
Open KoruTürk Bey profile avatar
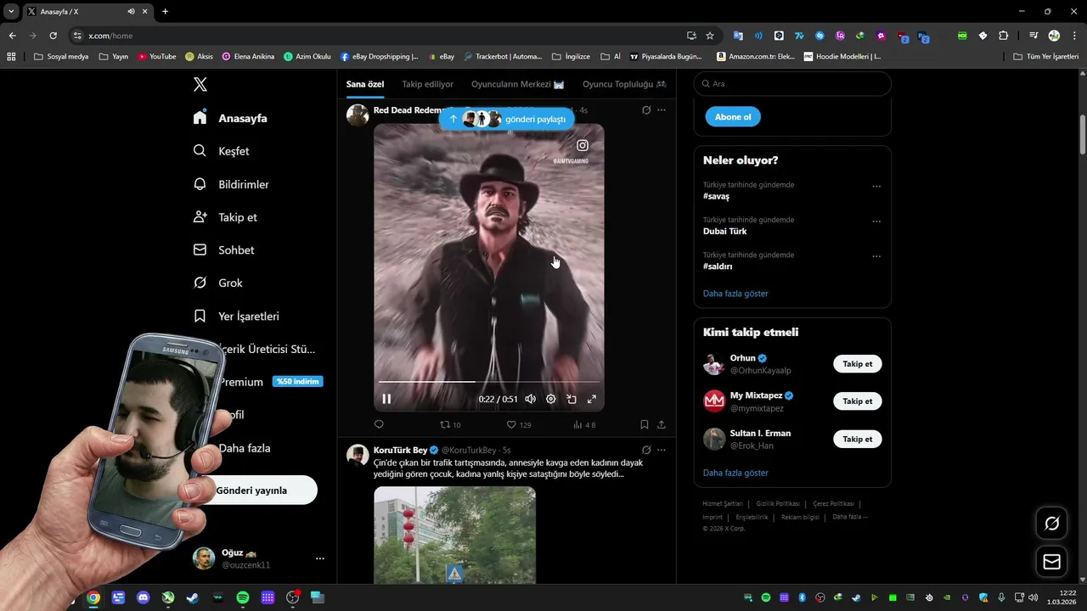pyautogui.click(x=358, y=455)
